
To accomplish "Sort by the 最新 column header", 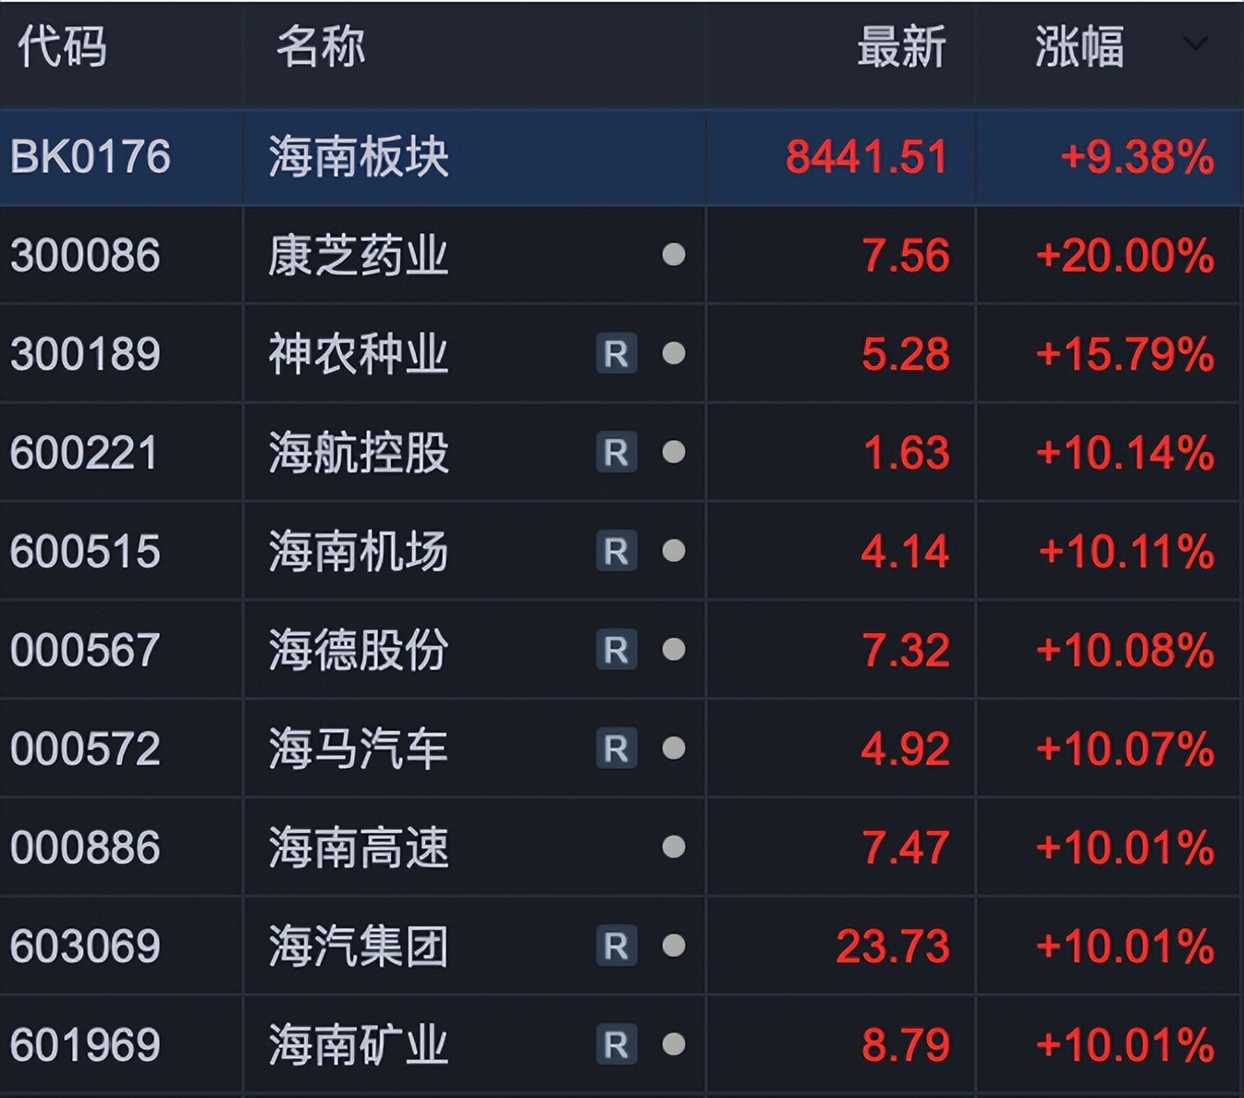I will click(901, 46).
